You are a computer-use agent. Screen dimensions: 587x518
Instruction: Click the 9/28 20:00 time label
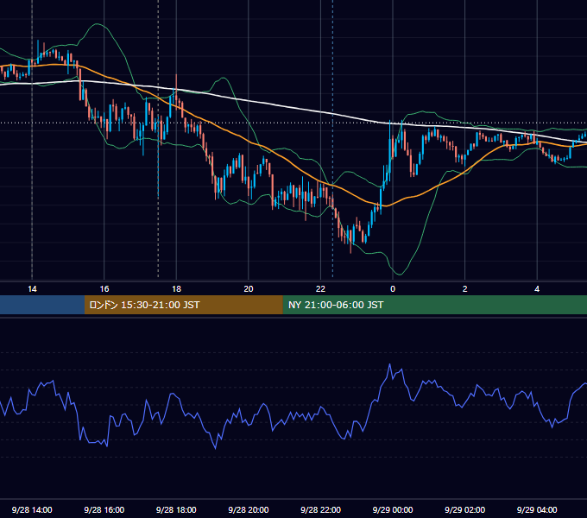pyautogui.click(x=249, y=509)
